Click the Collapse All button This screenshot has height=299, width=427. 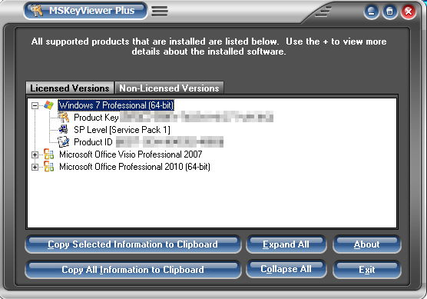[x=286, y=269]
